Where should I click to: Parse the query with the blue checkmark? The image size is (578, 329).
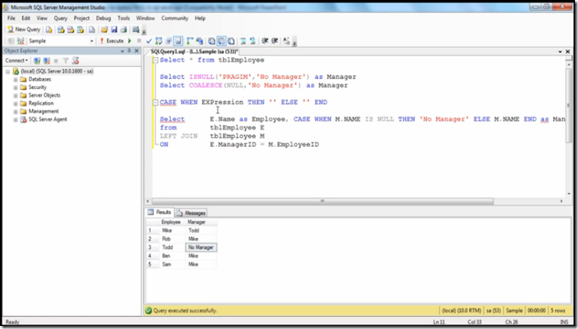pyautogui.click(x=149, y=41)
